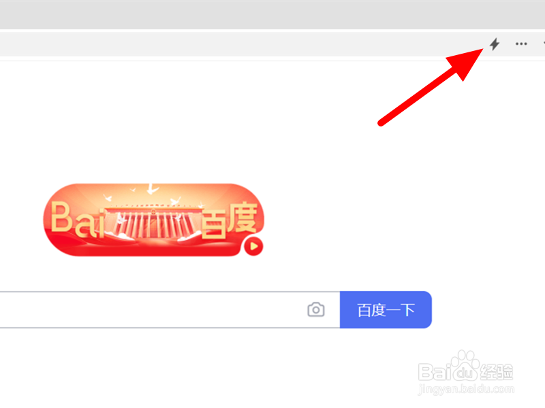This screenshot has width=545, height=408.
Task: Click the jingyan.baidu.com watermark text
Action: click(466, 388)
